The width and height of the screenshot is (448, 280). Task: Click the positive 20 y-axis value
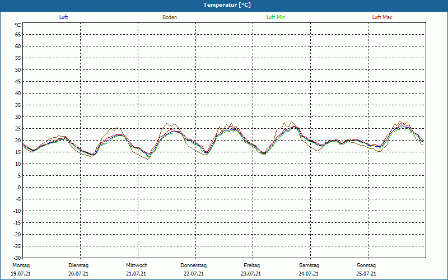[18, 141]
